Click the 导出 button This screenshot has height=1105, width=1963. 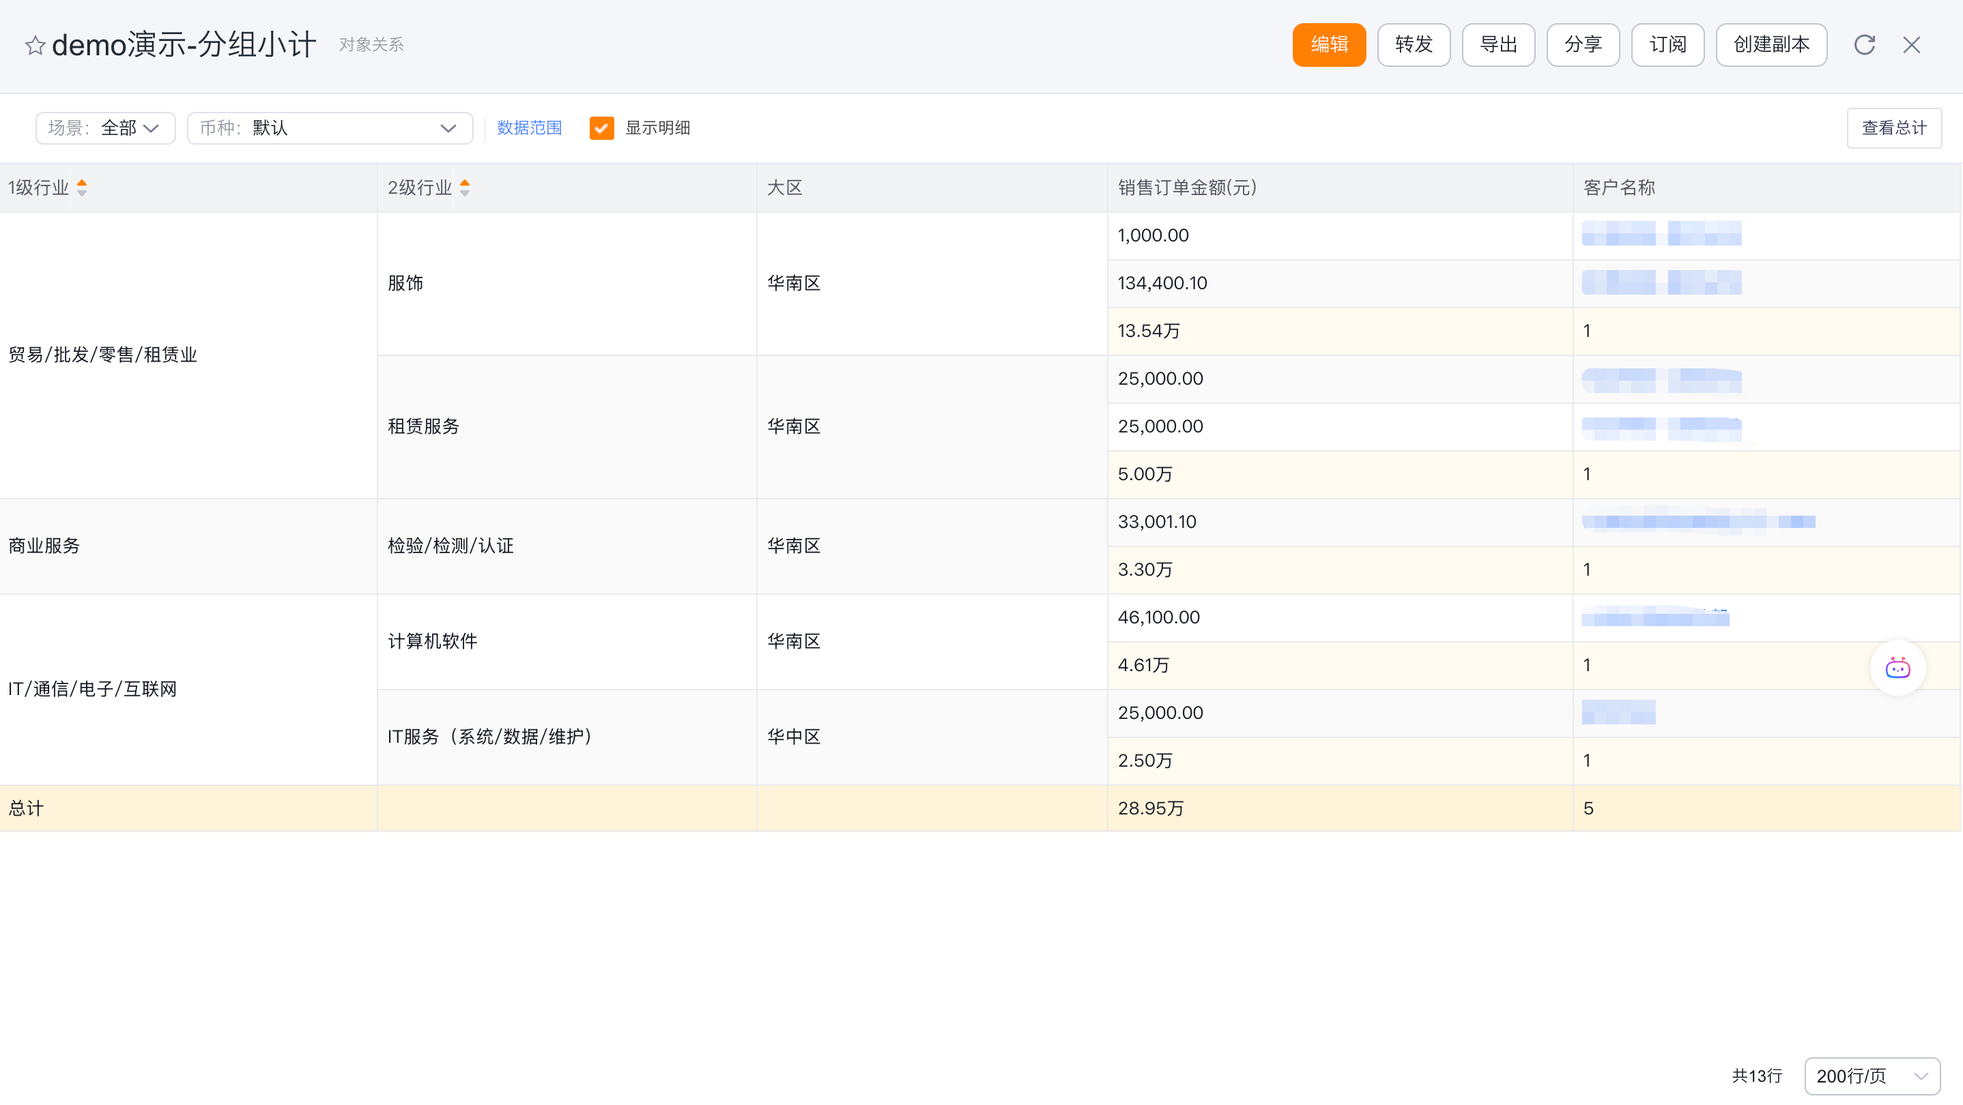[x=1498, y=45]
